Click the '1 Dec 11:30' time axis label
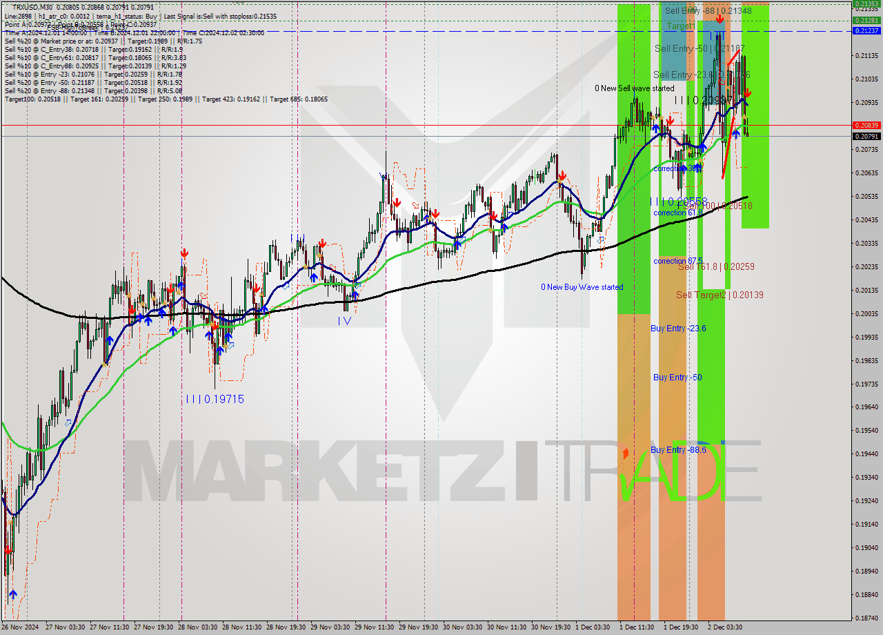 (637, 627)
